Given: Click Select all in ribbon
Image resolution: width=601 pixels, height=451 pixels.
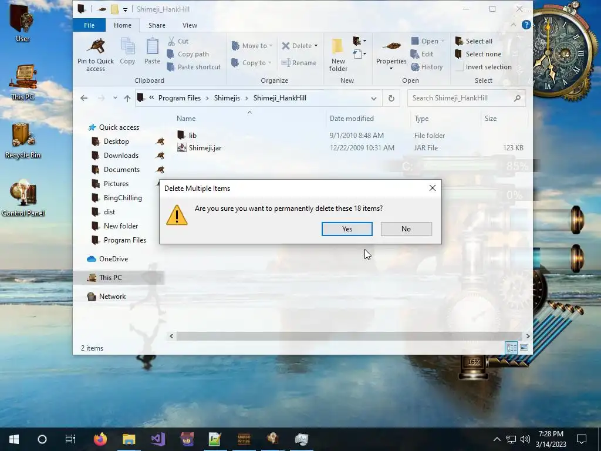Looking at the screenshot, I should [474, 41].
